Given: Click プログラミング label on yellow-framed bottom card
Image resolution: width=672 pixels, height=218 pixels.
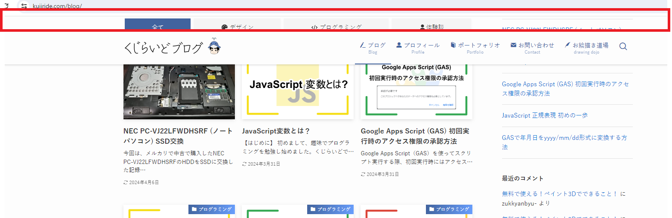Looking at the screenshot, I should (x=212, y=209).
